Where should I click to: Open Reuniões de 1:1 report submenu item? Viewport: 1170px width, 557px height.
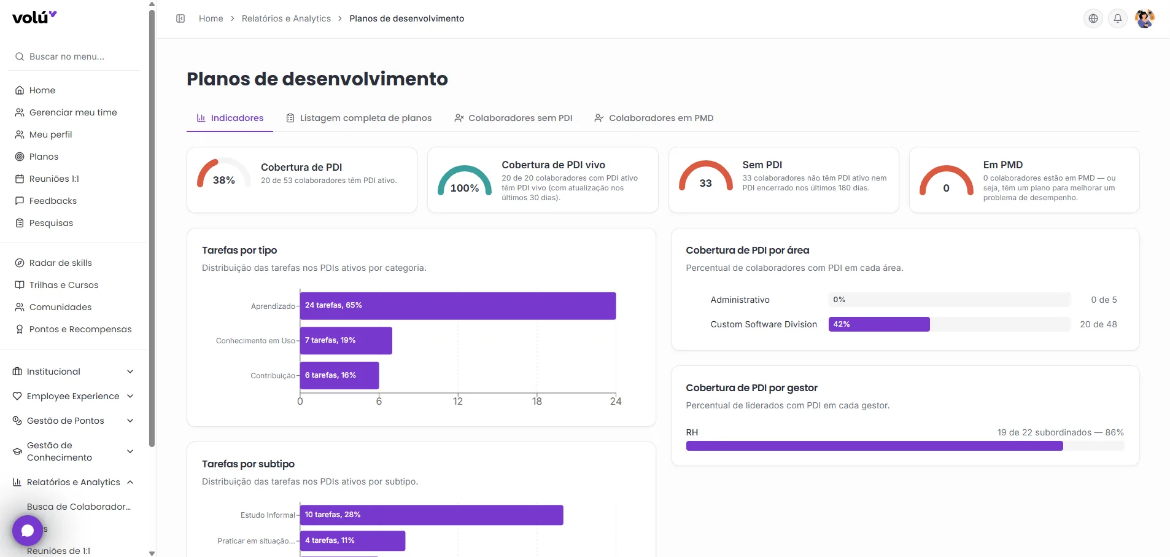[x=58, y=551]
